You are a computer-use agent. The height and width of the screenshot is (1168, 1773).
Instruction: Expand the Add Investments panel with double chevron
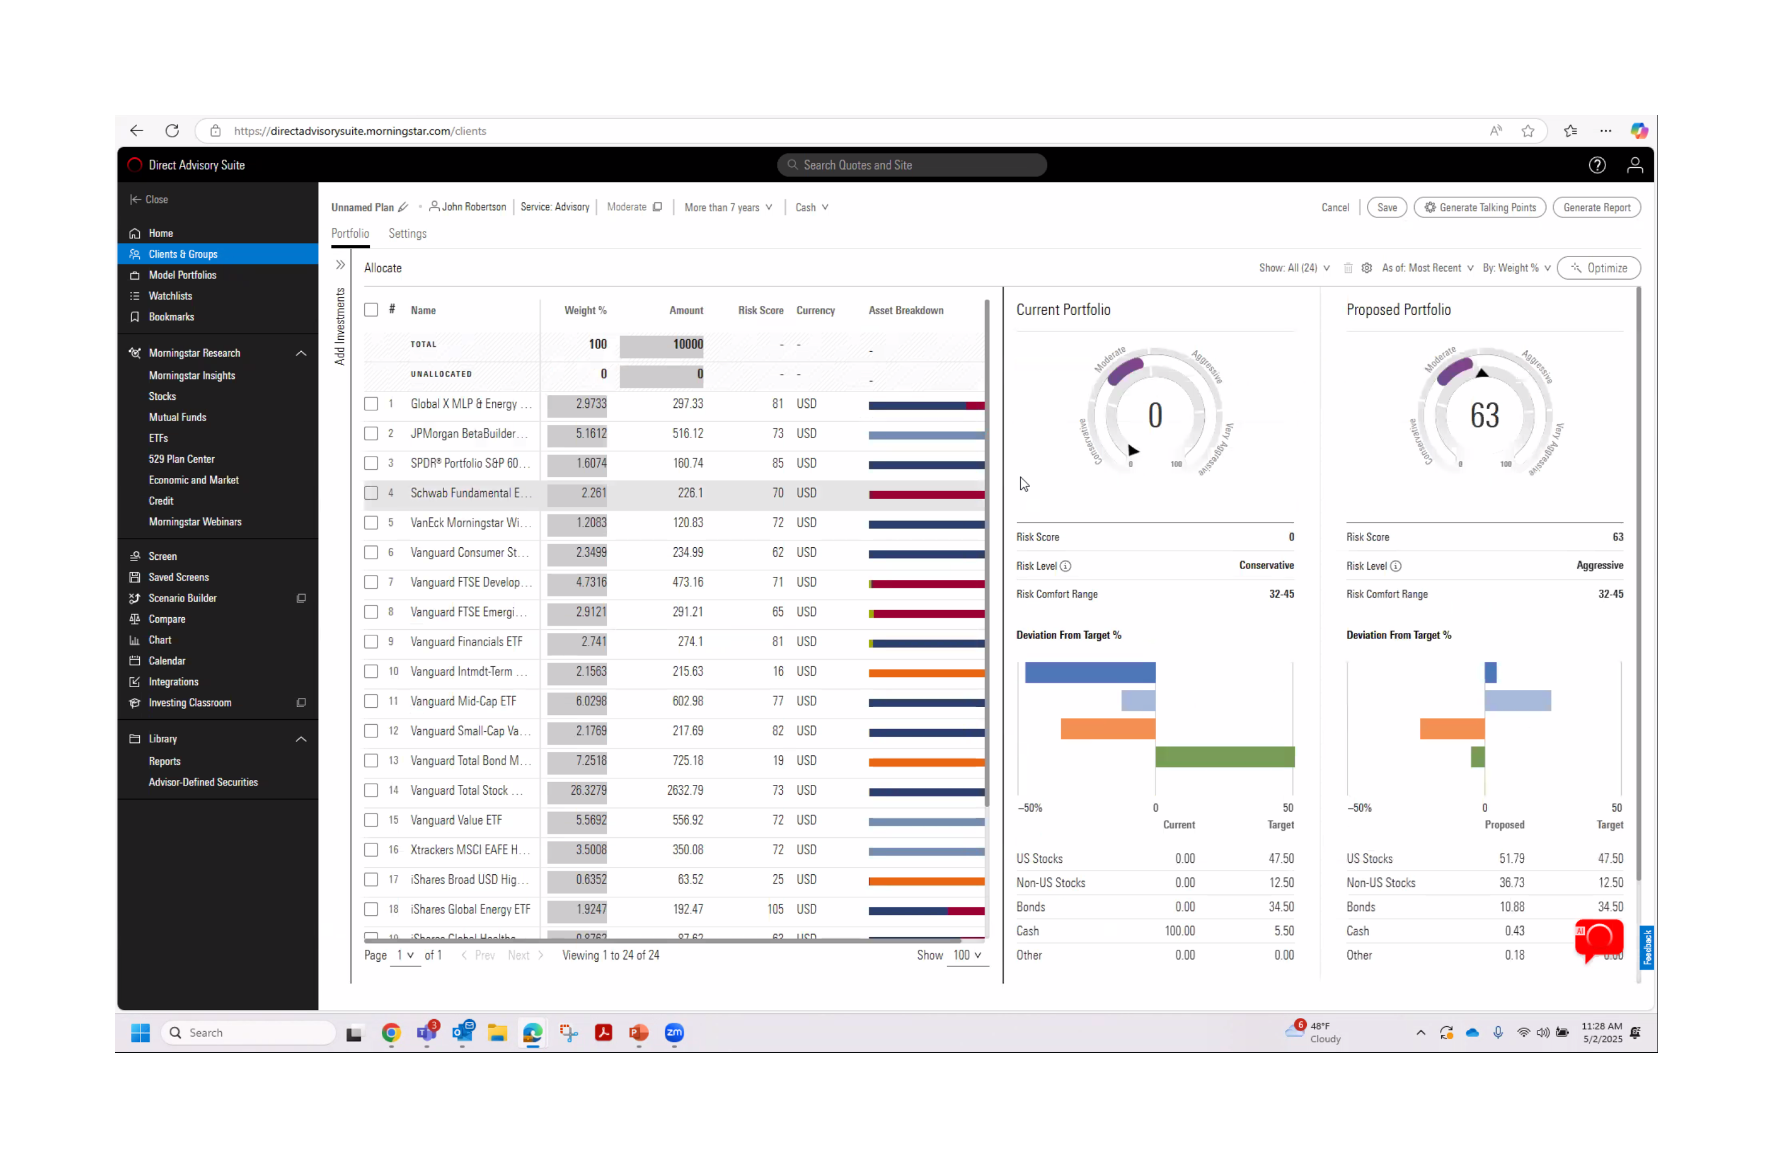tap(341, 265)
